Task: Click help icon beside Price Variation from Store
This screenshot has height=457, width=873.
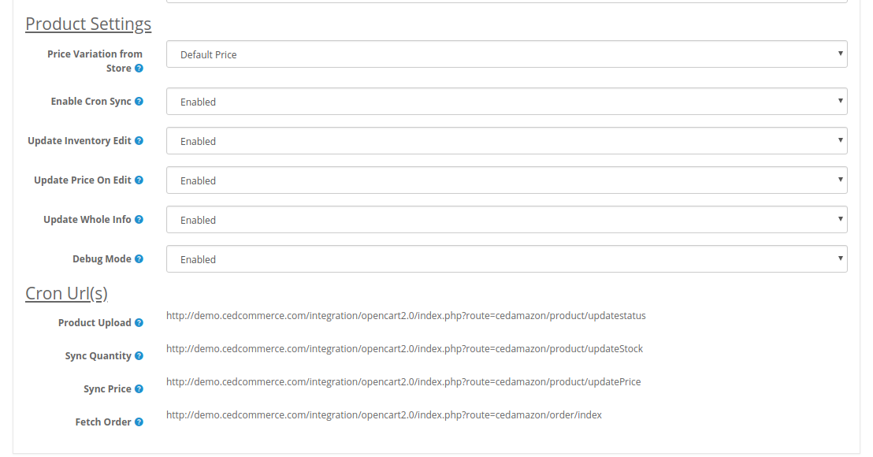Action: point(139,69)
